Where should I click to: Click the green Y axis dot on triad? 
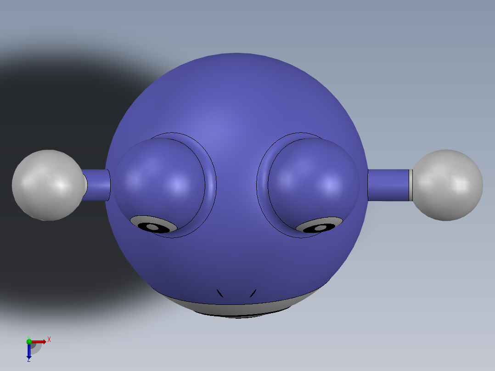pyautogui.click(x=29, y=341)
